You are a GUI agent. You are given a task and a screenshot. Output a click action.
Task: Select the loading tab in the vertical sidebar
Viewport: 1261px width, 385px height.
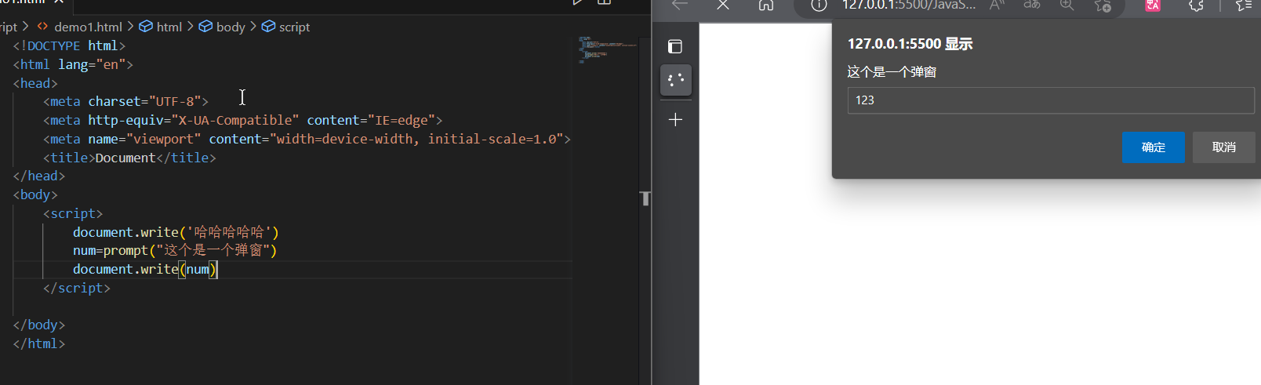click(675, 80)
